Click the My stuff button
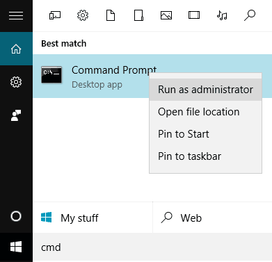272x262 pixels. (93, 218)
